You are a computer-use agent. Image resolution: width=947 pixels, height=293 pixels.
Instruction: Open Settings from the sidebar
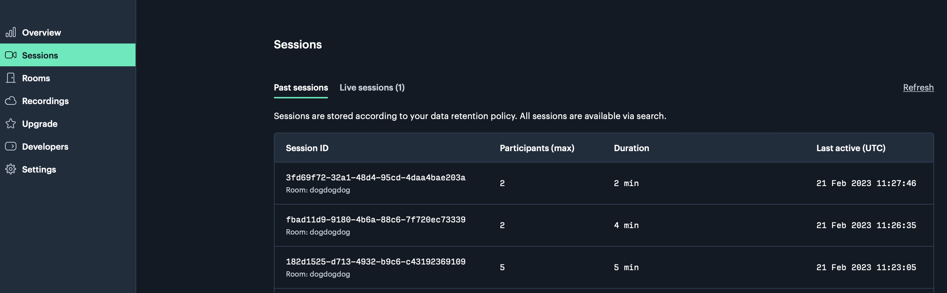[x=68, y=169]
